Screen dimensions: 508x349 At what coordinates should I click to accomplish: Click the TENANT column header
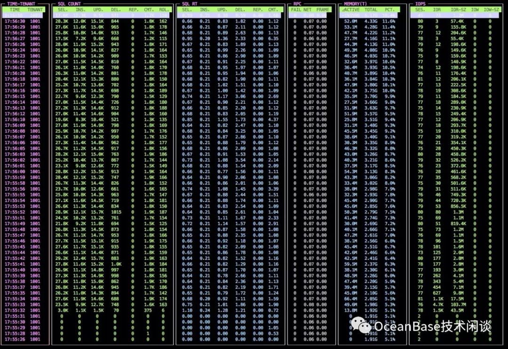[35, 10]
